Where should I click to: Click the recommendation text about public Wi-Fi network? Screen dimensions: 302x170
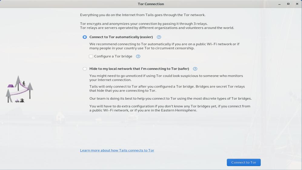(x=164, y=46)
